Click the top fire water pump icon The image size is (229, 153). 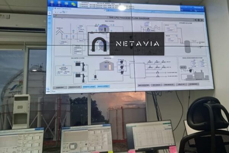tap(122, 62)
